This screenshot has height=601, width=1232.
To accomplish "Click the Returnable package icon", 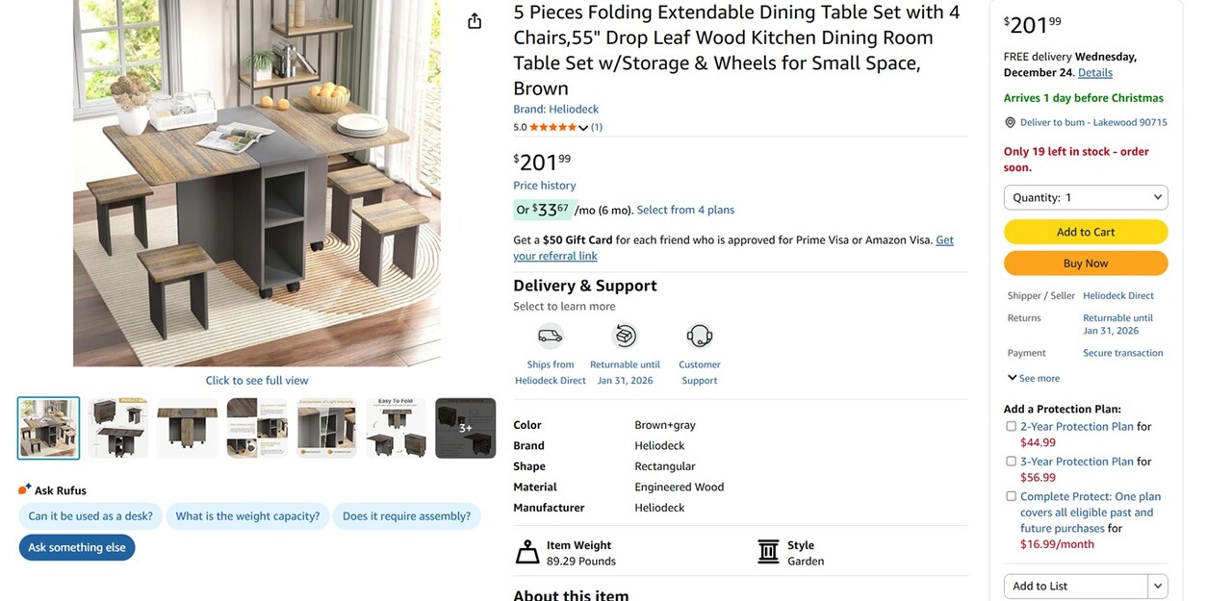I will tap(625, 336).
